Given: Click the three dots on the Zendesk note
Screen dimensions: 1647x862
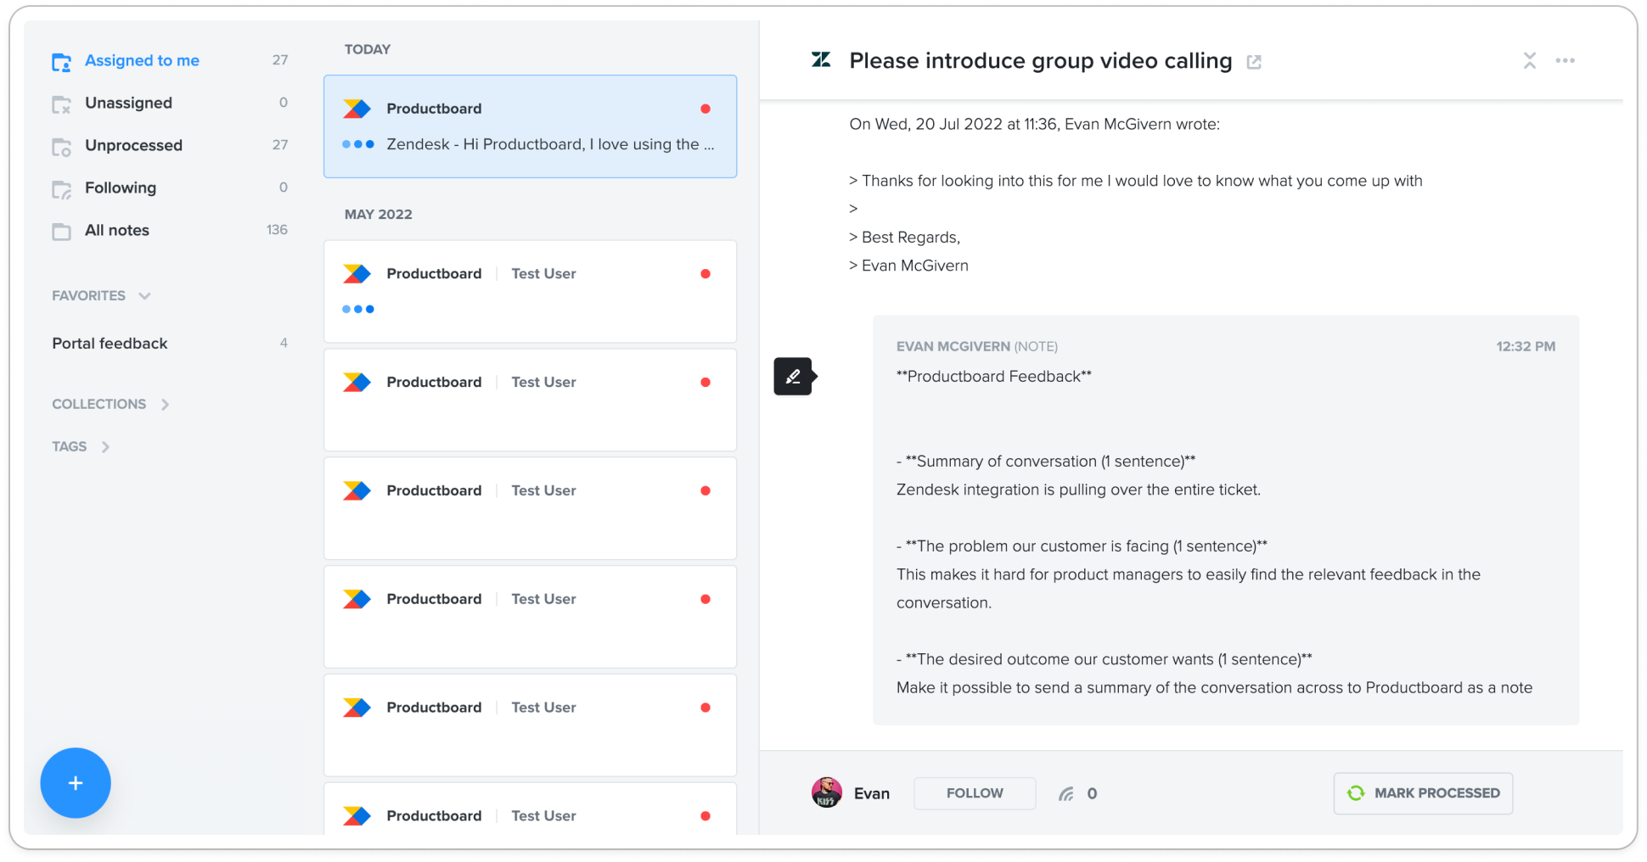Looking at the screenshot, I should pyautogui.click(x=358, y=144).
